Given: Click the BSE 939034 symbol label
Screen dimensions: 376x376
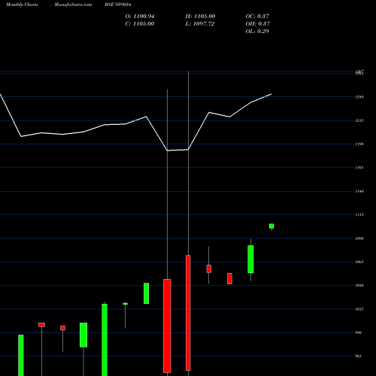Looking at the screenshot, I should pos(118,5).
